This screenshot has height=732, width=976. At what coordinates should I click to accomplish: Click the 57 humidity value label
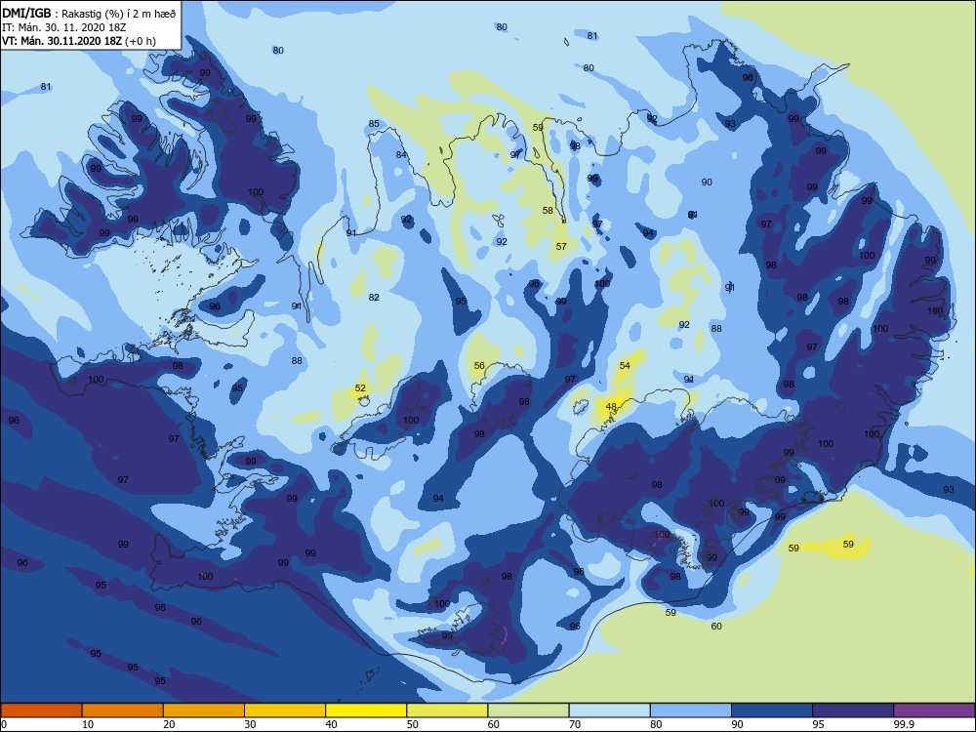[x=561, y=247]
